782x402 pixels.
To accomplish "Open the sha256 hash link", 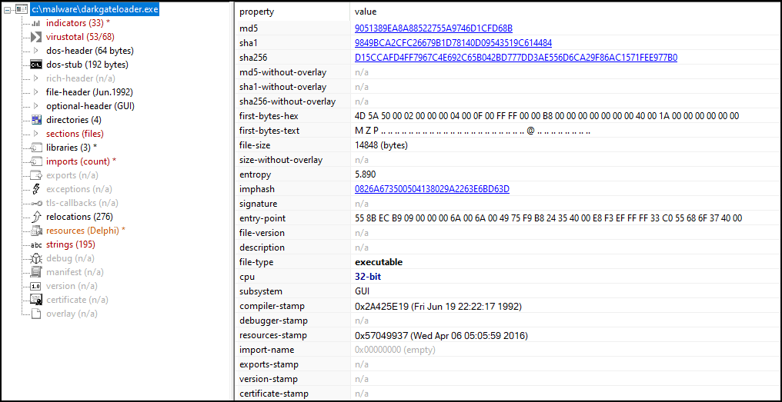I will [x=516, y=58].
